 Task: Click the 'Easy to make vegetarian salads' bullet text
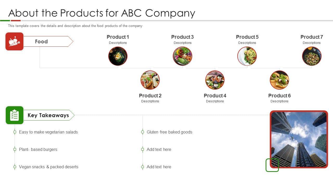click(x=48, y=132)
